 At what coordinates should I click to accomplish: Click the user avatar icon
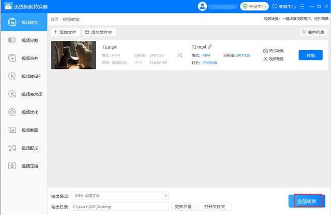(202, 7)
